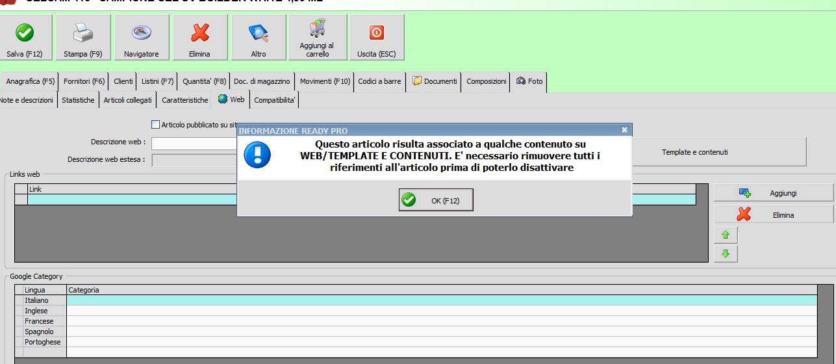The height and width of the screenshot is (364, 836).
Task: Open the Listini (F7) tab
Action: pyautogui.click(x=157, y=81)
